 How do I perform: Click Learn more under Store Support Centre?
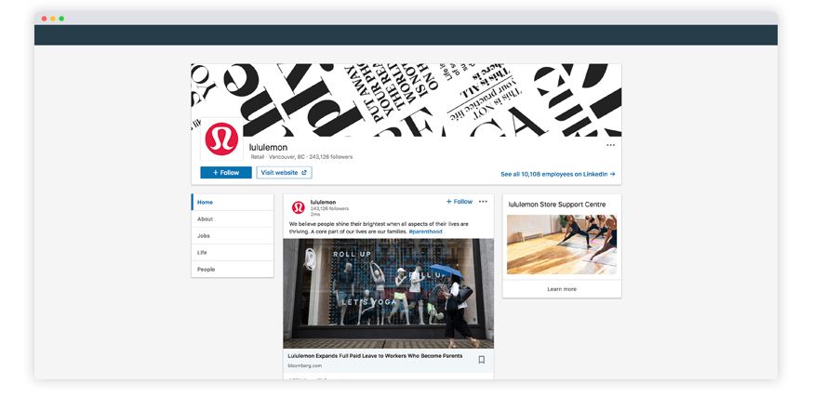tap(561, 289)
